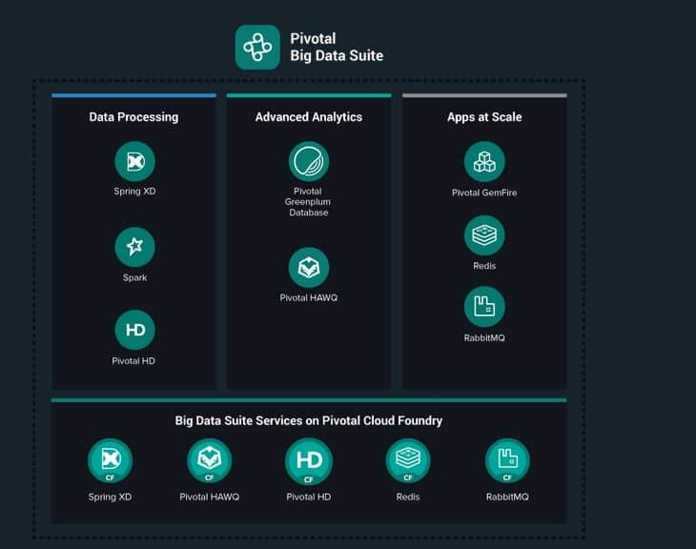
Task: Open the Spring XD CF service icon
Action: [110, 460]
